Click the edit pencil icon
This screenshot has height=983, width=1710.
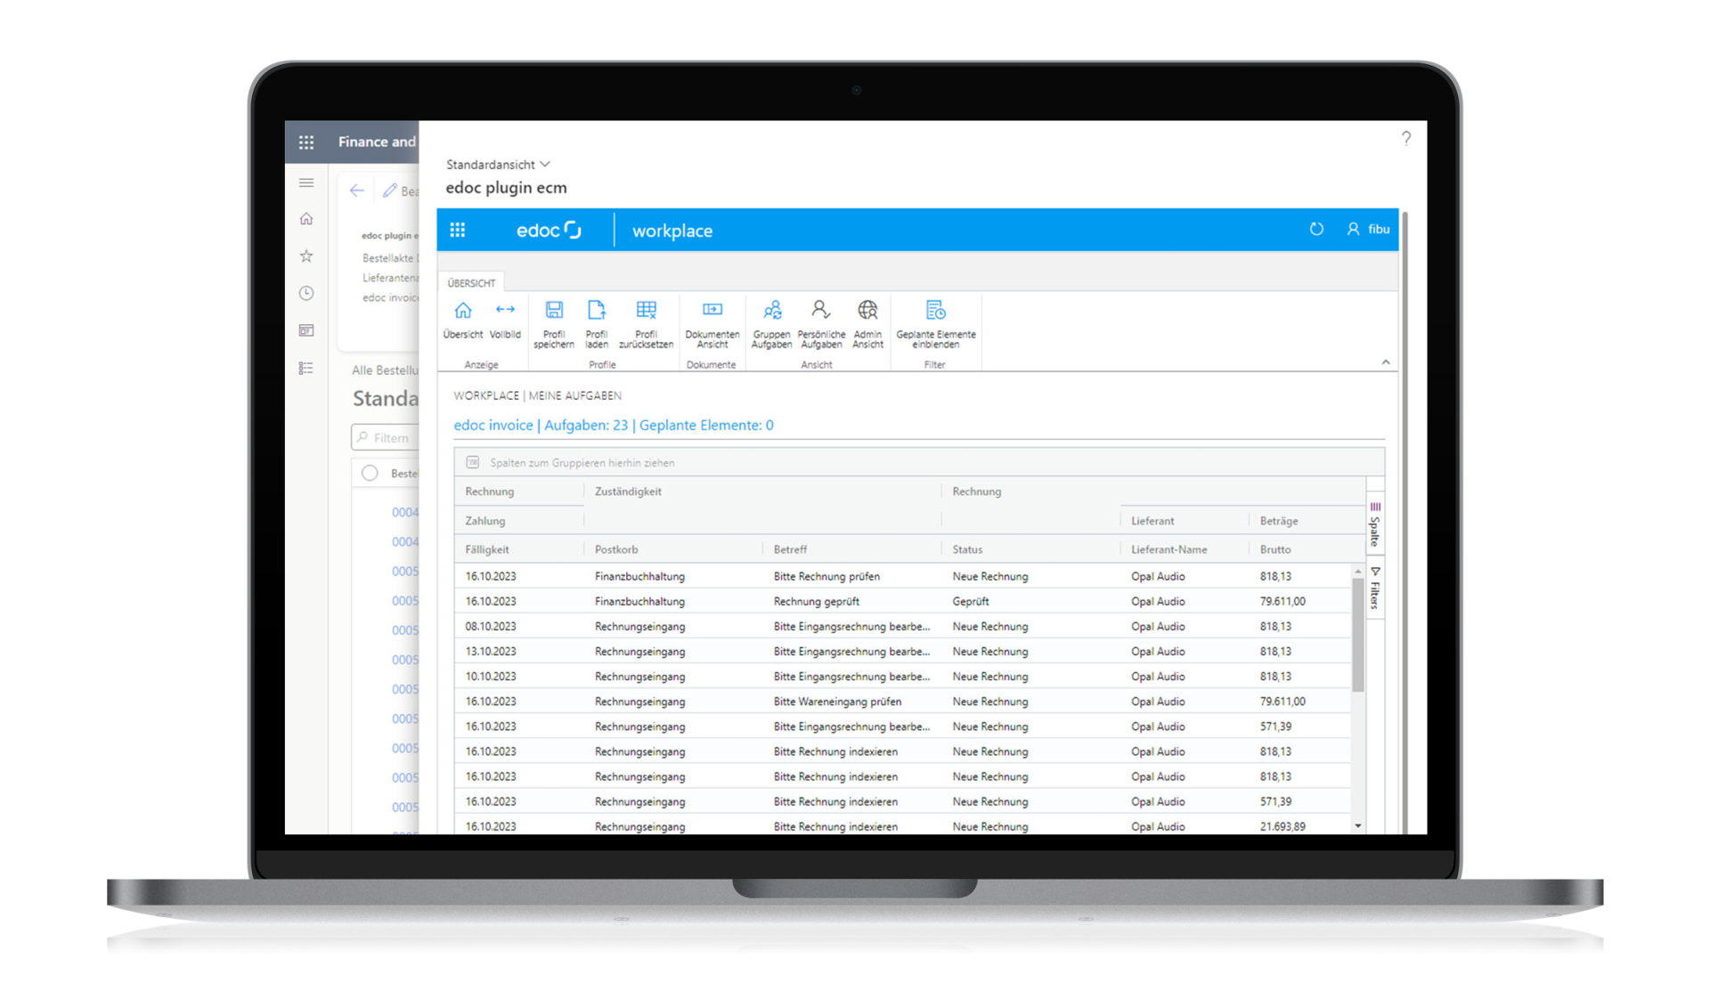click(390, 191)
